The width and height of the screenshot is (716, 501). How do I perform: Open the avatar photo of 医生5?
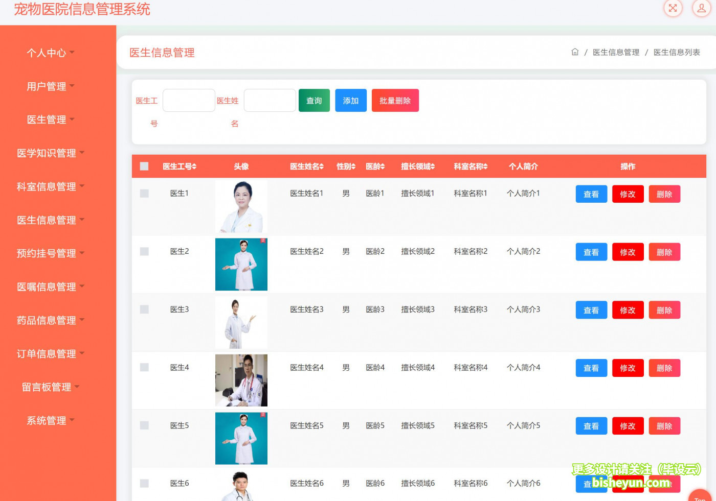(x=241, y=438)
